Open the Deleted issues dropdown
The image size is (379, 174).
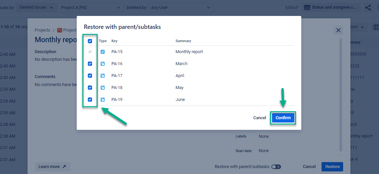(36, 8)
